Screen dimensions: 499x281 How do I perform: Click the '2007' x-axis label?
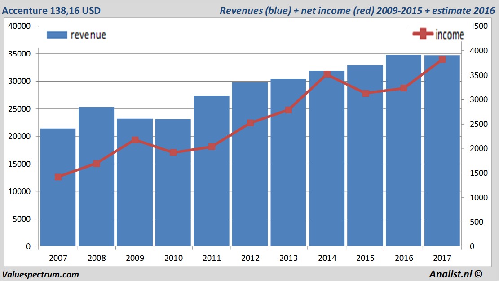58,258
